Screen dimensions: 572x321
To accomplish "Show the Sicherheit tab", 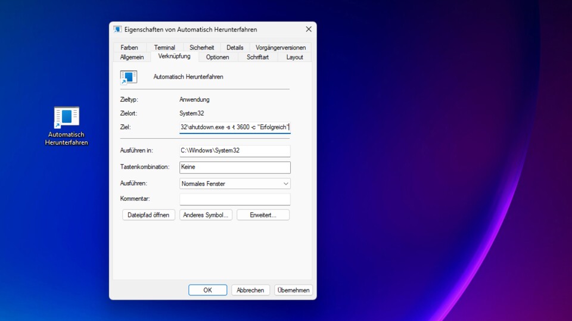I will click(x=201, y=48).
